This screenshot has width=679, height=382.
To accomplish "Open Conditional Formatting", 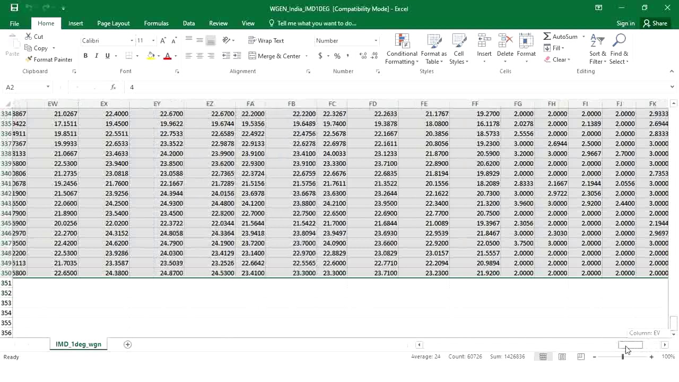I will tap(402, 49).
